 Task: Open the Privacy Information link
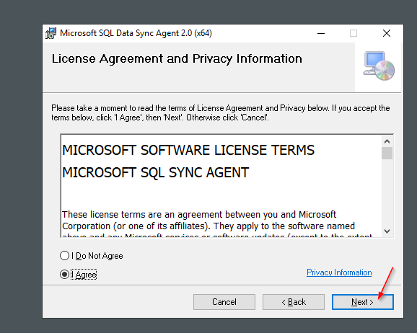[339, 272]
